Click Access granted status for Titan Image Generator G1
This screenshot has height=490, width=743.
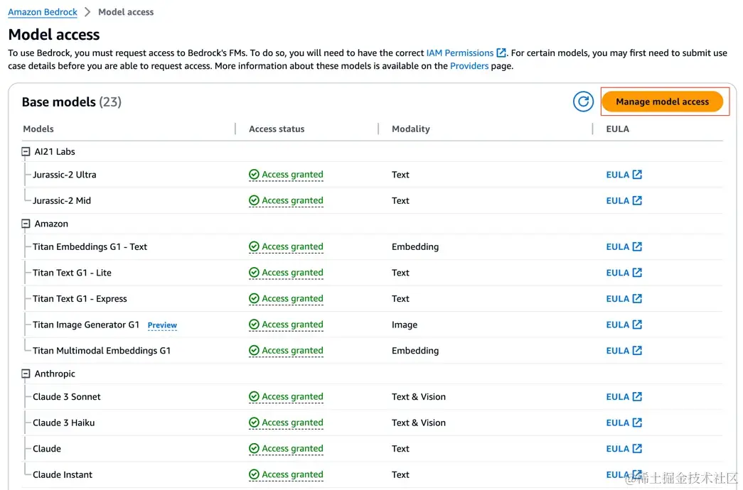pyautogui.click(x=287, y=325)
